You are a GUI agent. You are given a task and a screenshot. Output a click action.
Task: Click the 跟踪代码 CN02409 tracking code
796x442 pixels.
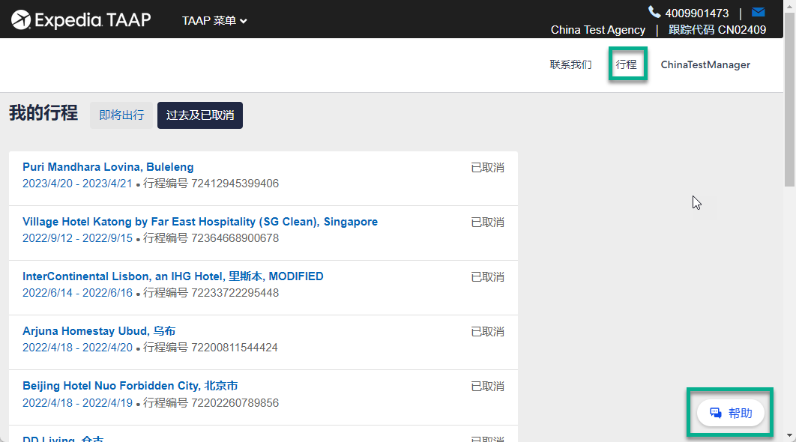click(x=717, y=30)
